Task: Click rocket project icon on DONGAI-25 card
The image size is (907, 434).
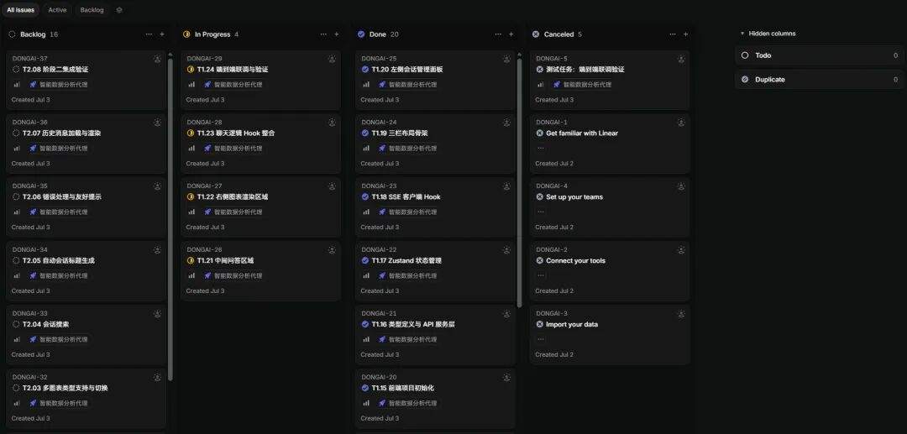Action: 382,85
